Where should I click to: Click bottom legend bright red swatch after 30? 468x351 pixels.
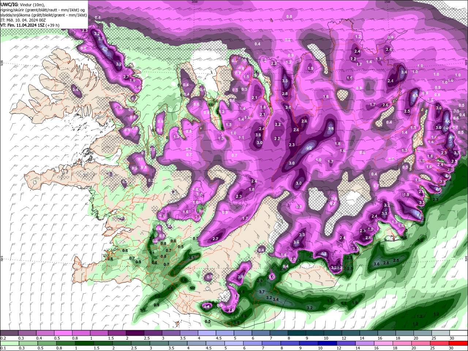click(459, 343)
